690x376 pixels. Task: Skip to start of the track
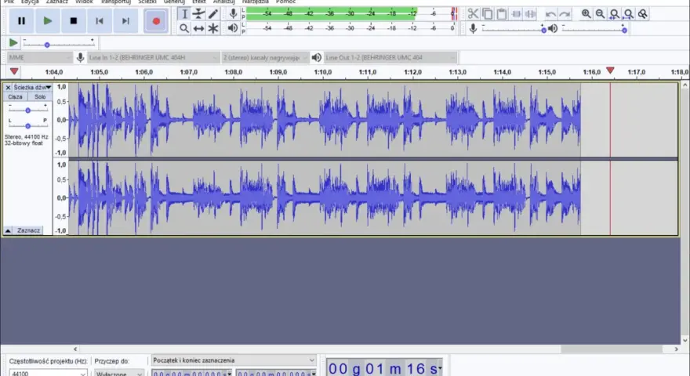100,20
